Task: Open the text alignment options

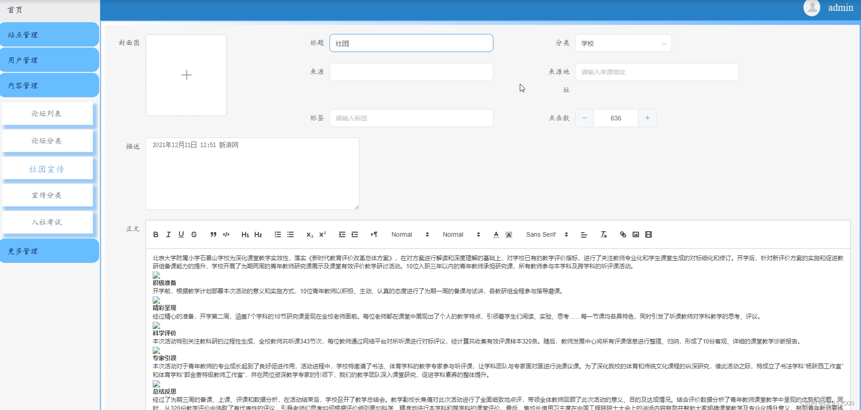Action: click(584, 234)
